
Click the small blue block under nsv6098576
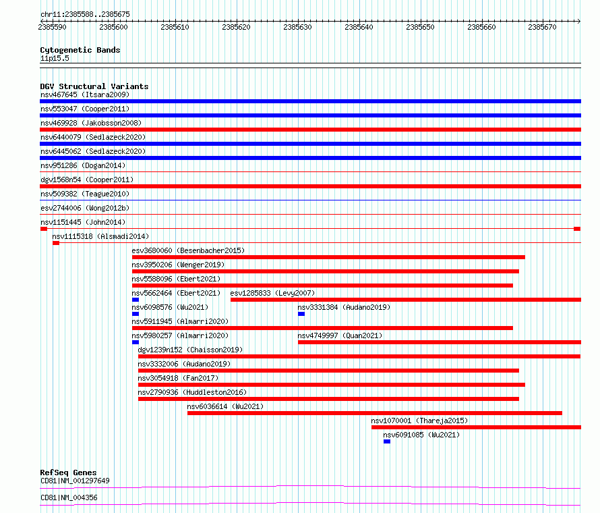coord(136,314)
